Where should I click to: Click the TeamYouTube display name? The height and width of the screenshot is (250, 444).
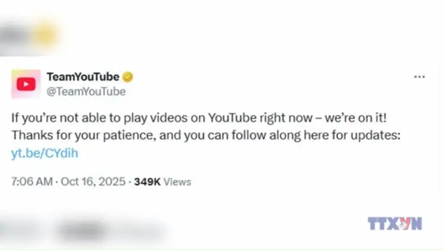tap(83, 77)
